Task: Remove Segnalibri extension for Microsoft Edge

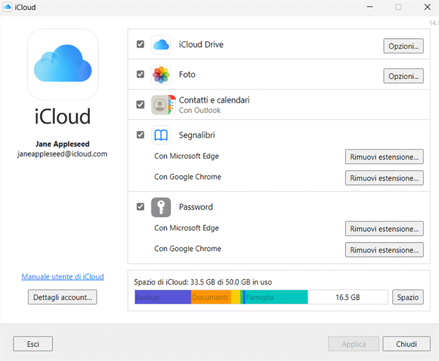Action: click(x=384, y=157)
